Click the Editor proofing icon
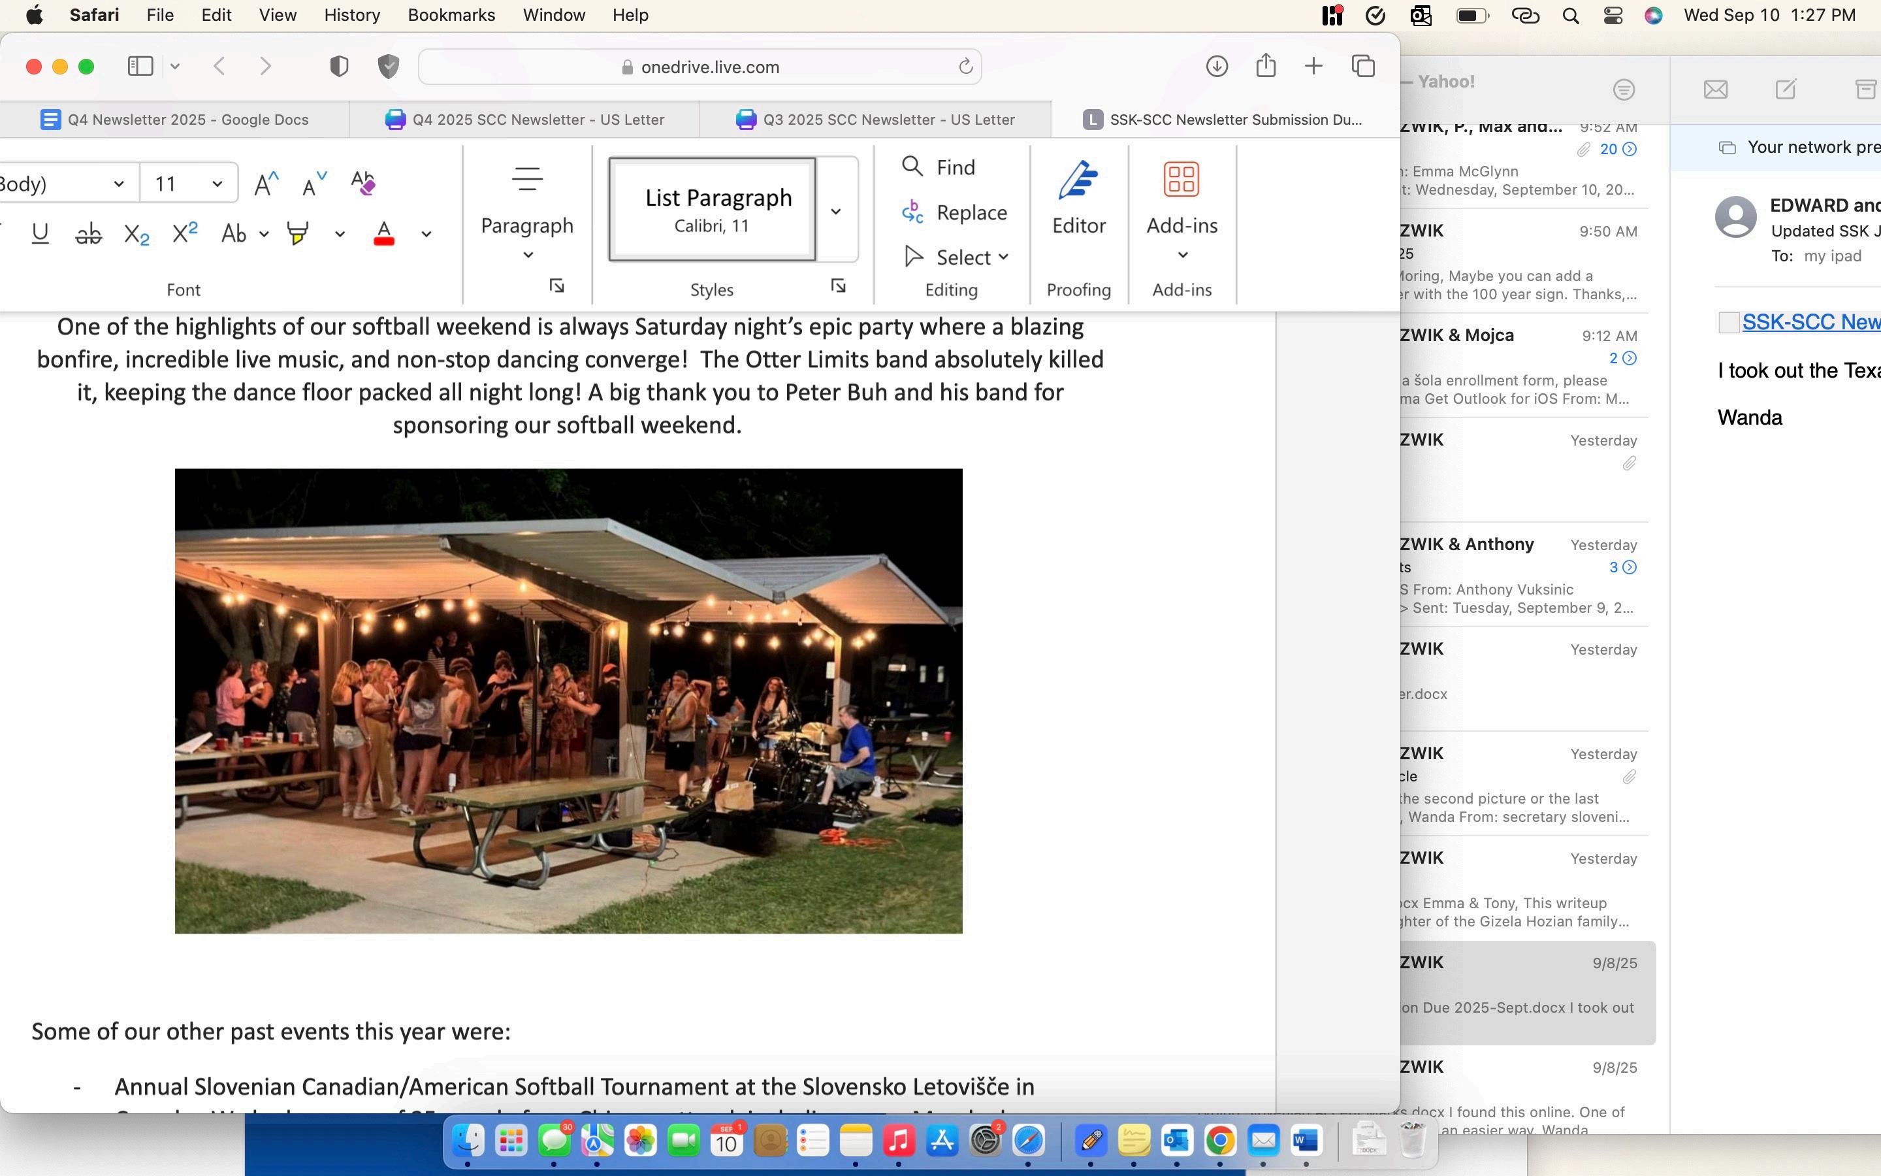The image size is (1881, 1176). (x=1078, y=180)
